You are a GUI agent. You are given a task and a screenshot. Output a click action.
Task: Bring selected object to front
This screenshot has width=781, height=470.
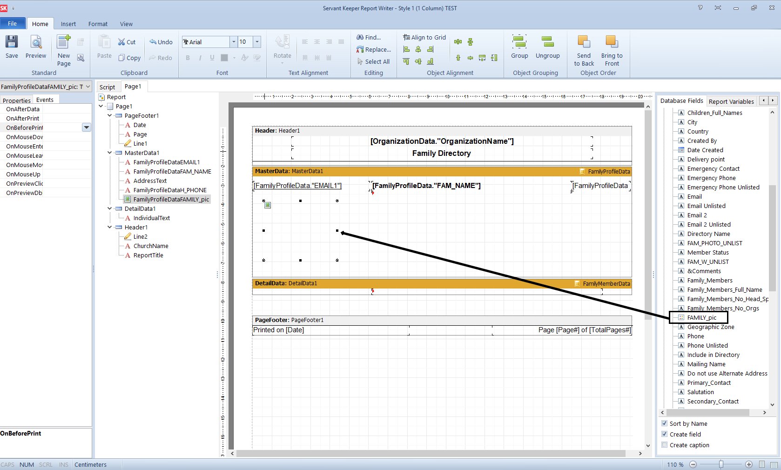click(612, 47)
